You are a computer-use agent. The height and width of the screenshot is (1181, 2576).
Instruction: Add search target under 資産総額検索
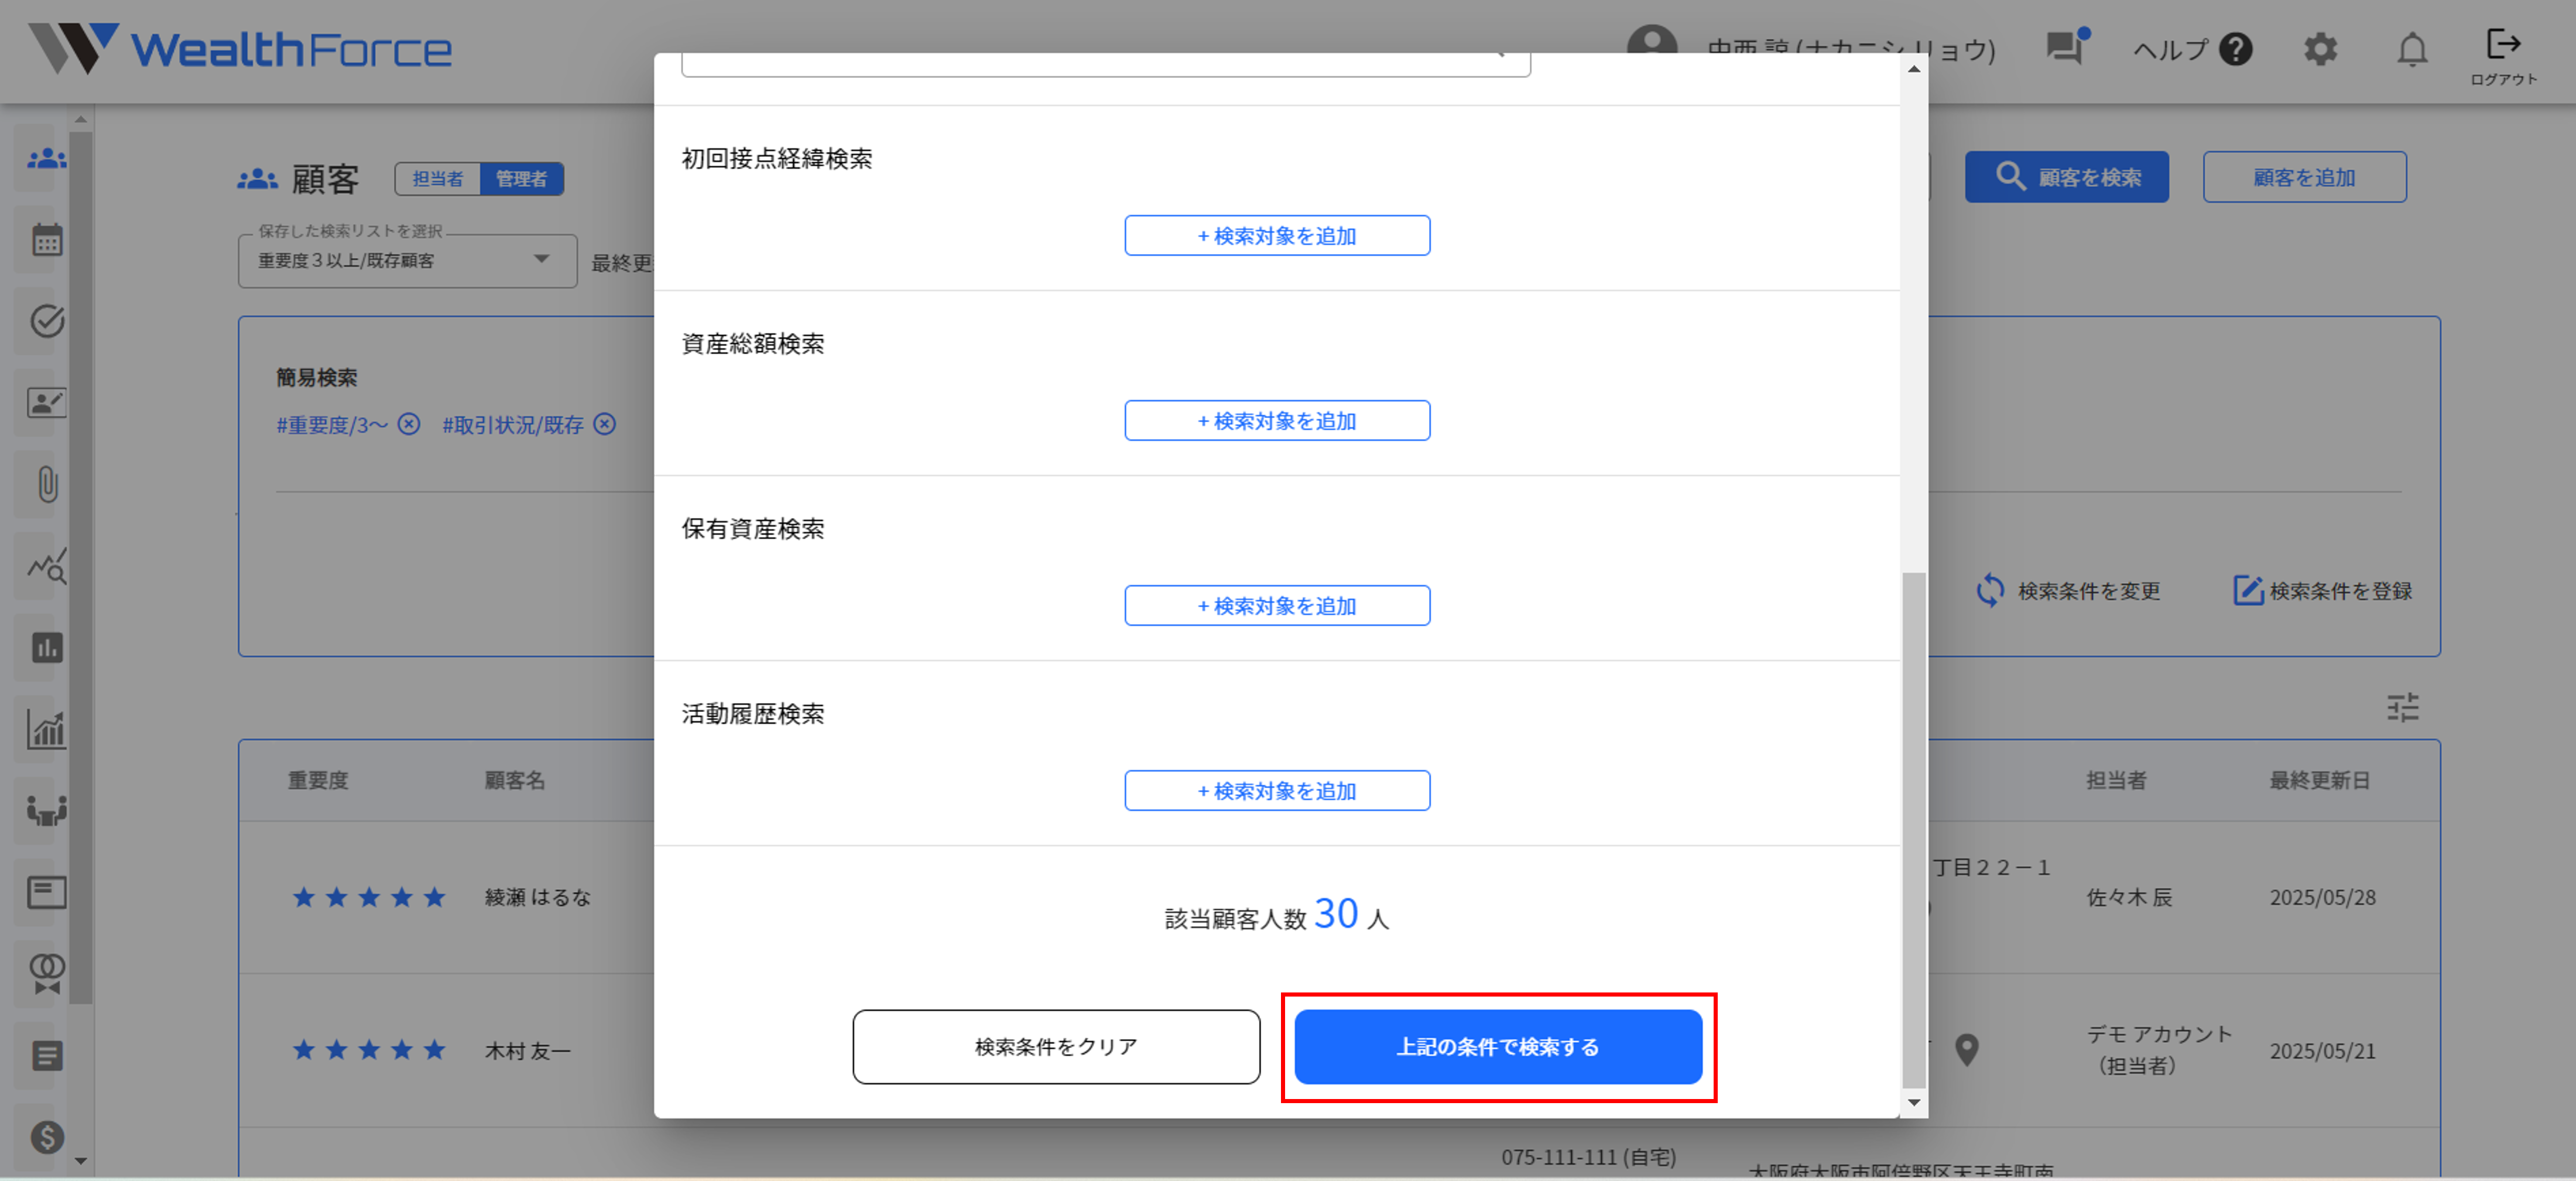pyautogui.click(x=1277, y=421)
